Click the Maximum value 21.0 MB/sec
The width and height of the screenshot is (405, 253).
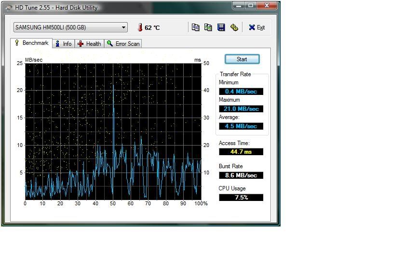(241, 109)
